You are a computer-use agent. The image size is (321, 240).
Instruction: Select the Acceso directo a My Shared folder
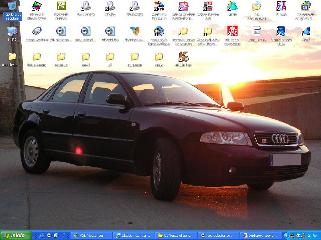tap(208, 36)
